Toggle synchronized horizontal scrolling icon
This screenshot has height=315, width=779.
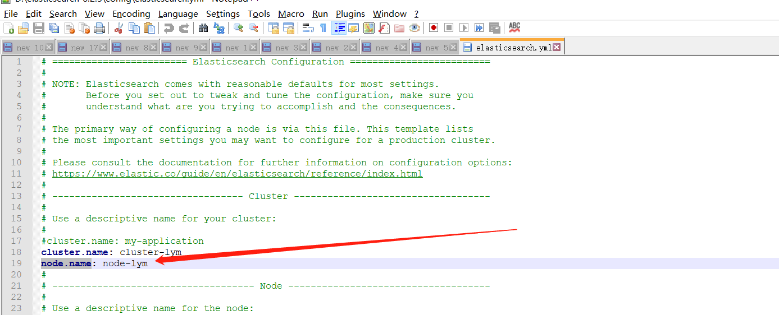click(x=289, y=27)
